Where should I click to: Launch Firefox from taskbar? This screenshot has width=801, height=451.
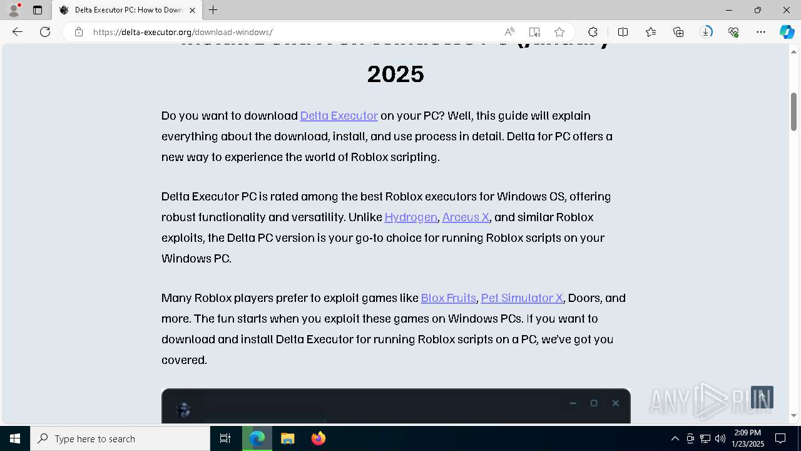(x=318, y=438)
